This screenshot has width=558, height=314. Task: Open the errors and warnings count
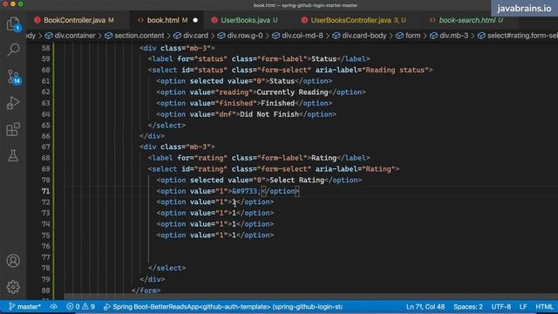tap(81, 306)
